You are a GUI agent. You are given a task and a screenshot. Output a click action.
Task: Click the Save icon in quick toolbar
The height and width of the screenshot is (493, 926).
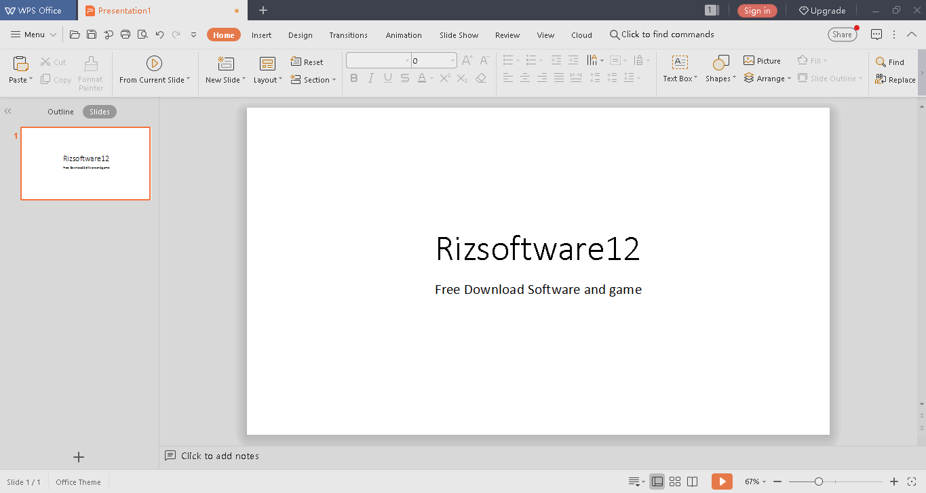[92, 35]
